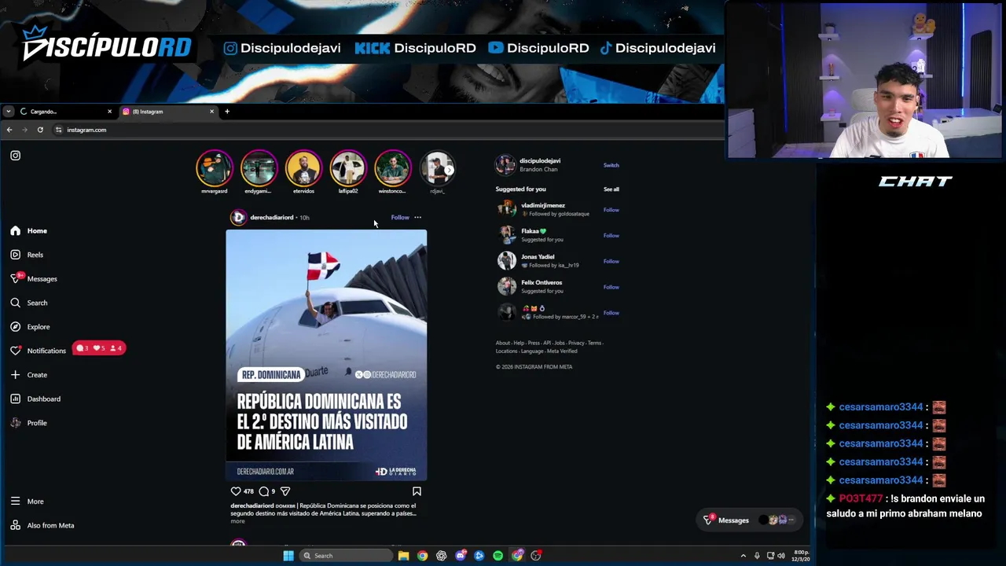1006x566 pixels.
Task: Share the post using paper plane icon
Action: (285, 491)
